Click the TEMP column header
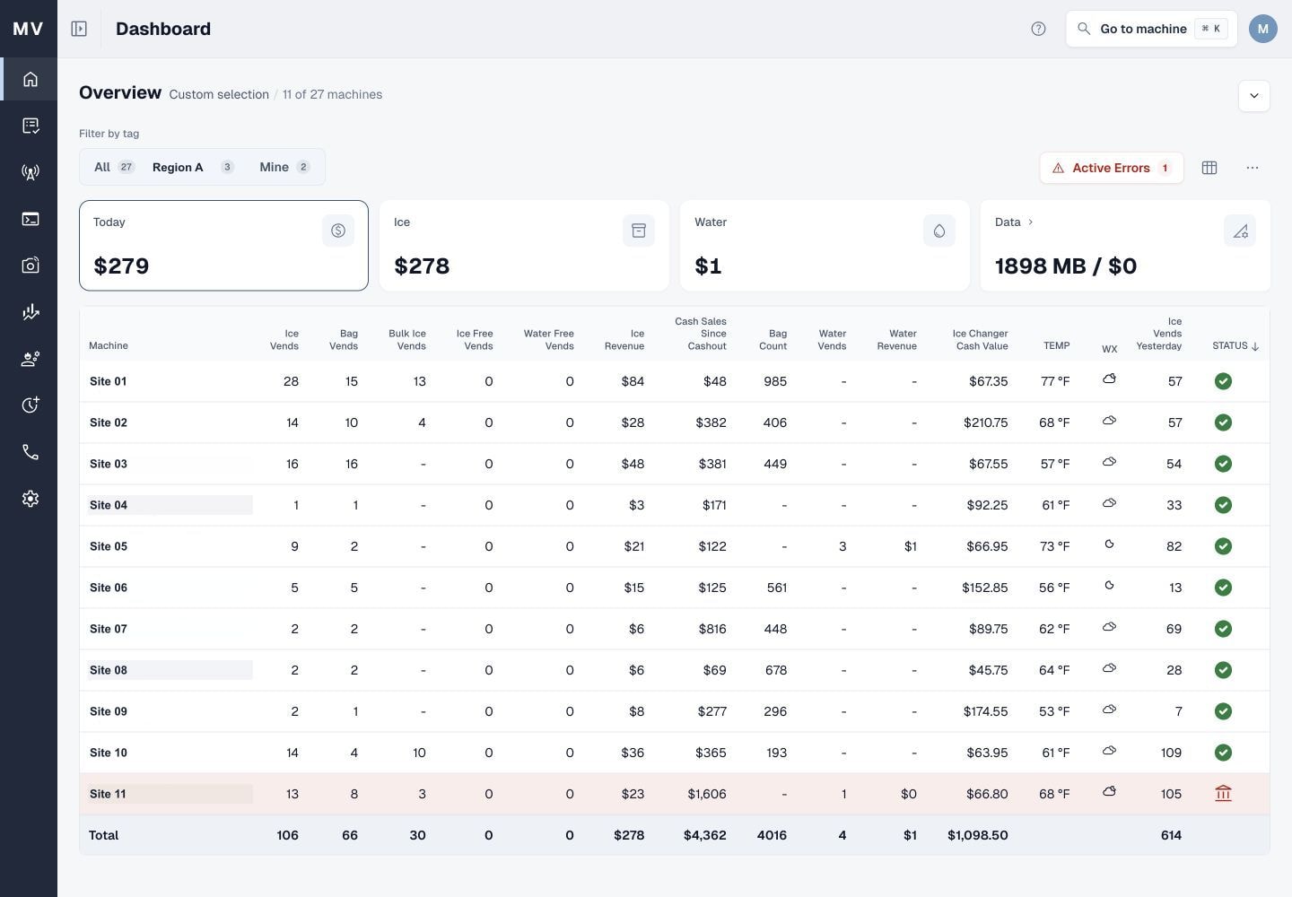 coord(1056,345)
